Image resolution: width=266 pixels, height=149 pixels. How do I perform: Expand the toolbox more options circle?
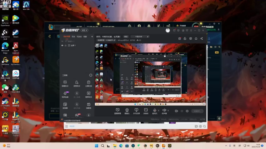pyautogui.click(x=90, y=75)
